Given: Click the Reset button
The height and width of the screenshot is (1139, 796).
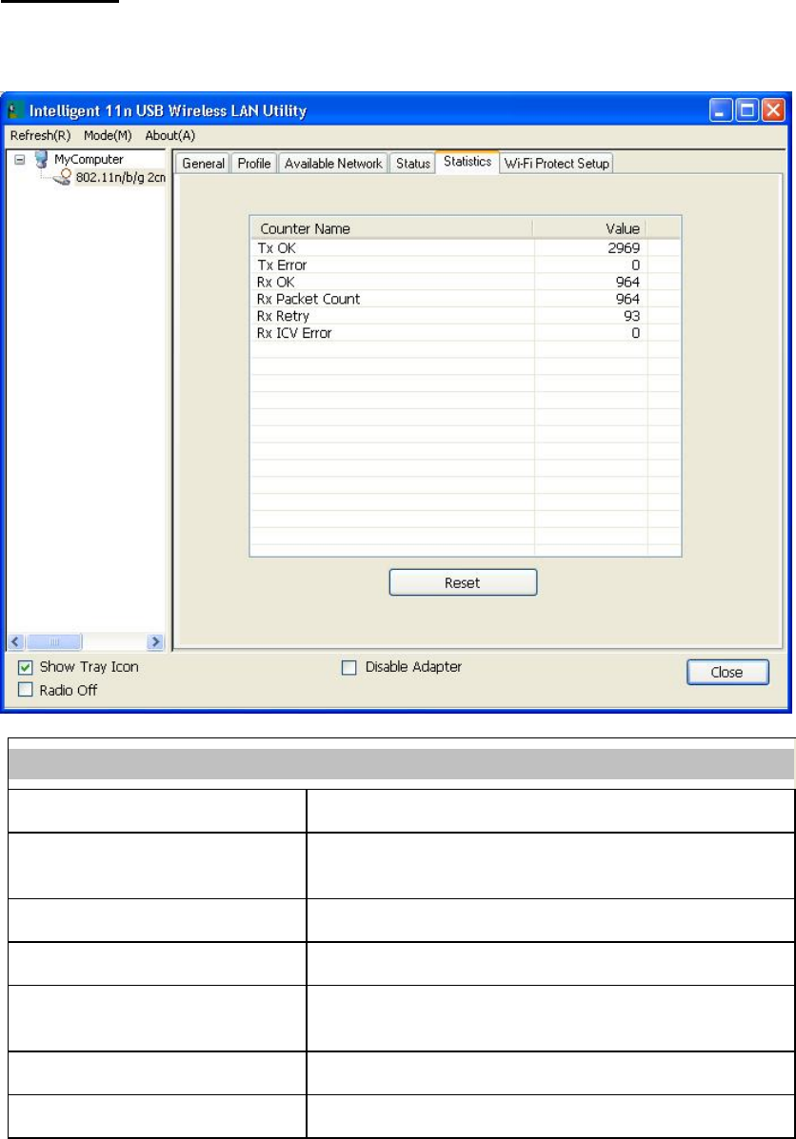Looking at the screenshot, I should tap(463, 582).
